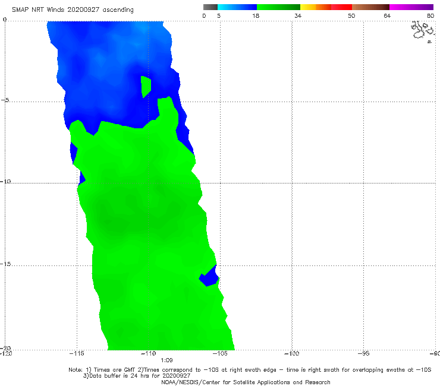440x386 pixels.
Task: Click the swath time label "1:09"
Action: 166,360
